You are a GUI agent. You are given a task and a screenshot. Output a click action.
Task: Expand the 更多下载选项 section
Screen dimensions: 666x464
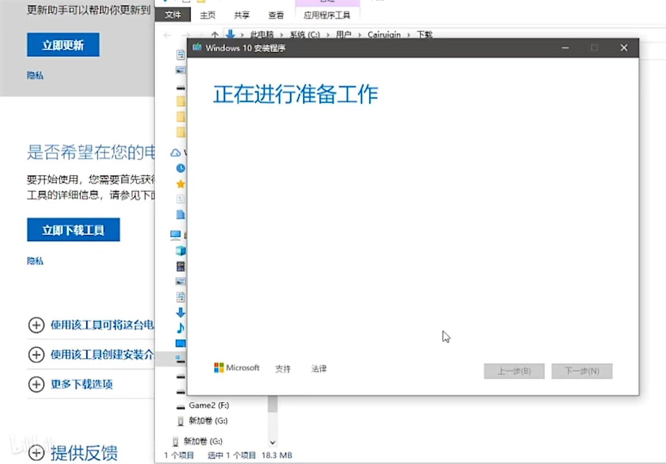(x=71, y=384)
